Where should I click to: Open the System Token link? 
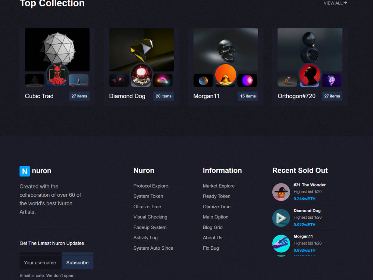(x=148, y=196)
